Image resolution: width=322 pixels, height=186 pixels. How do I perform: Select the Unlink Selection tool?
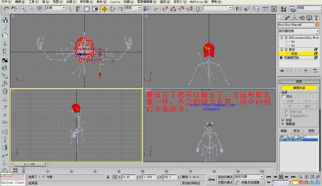(32, 9)
